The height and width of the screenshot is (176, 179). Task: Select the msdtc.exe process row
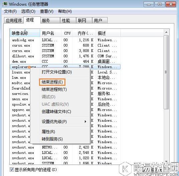pos(21,83)
